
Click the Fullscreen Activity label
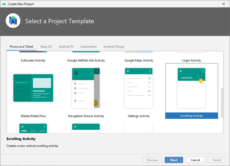33,60
